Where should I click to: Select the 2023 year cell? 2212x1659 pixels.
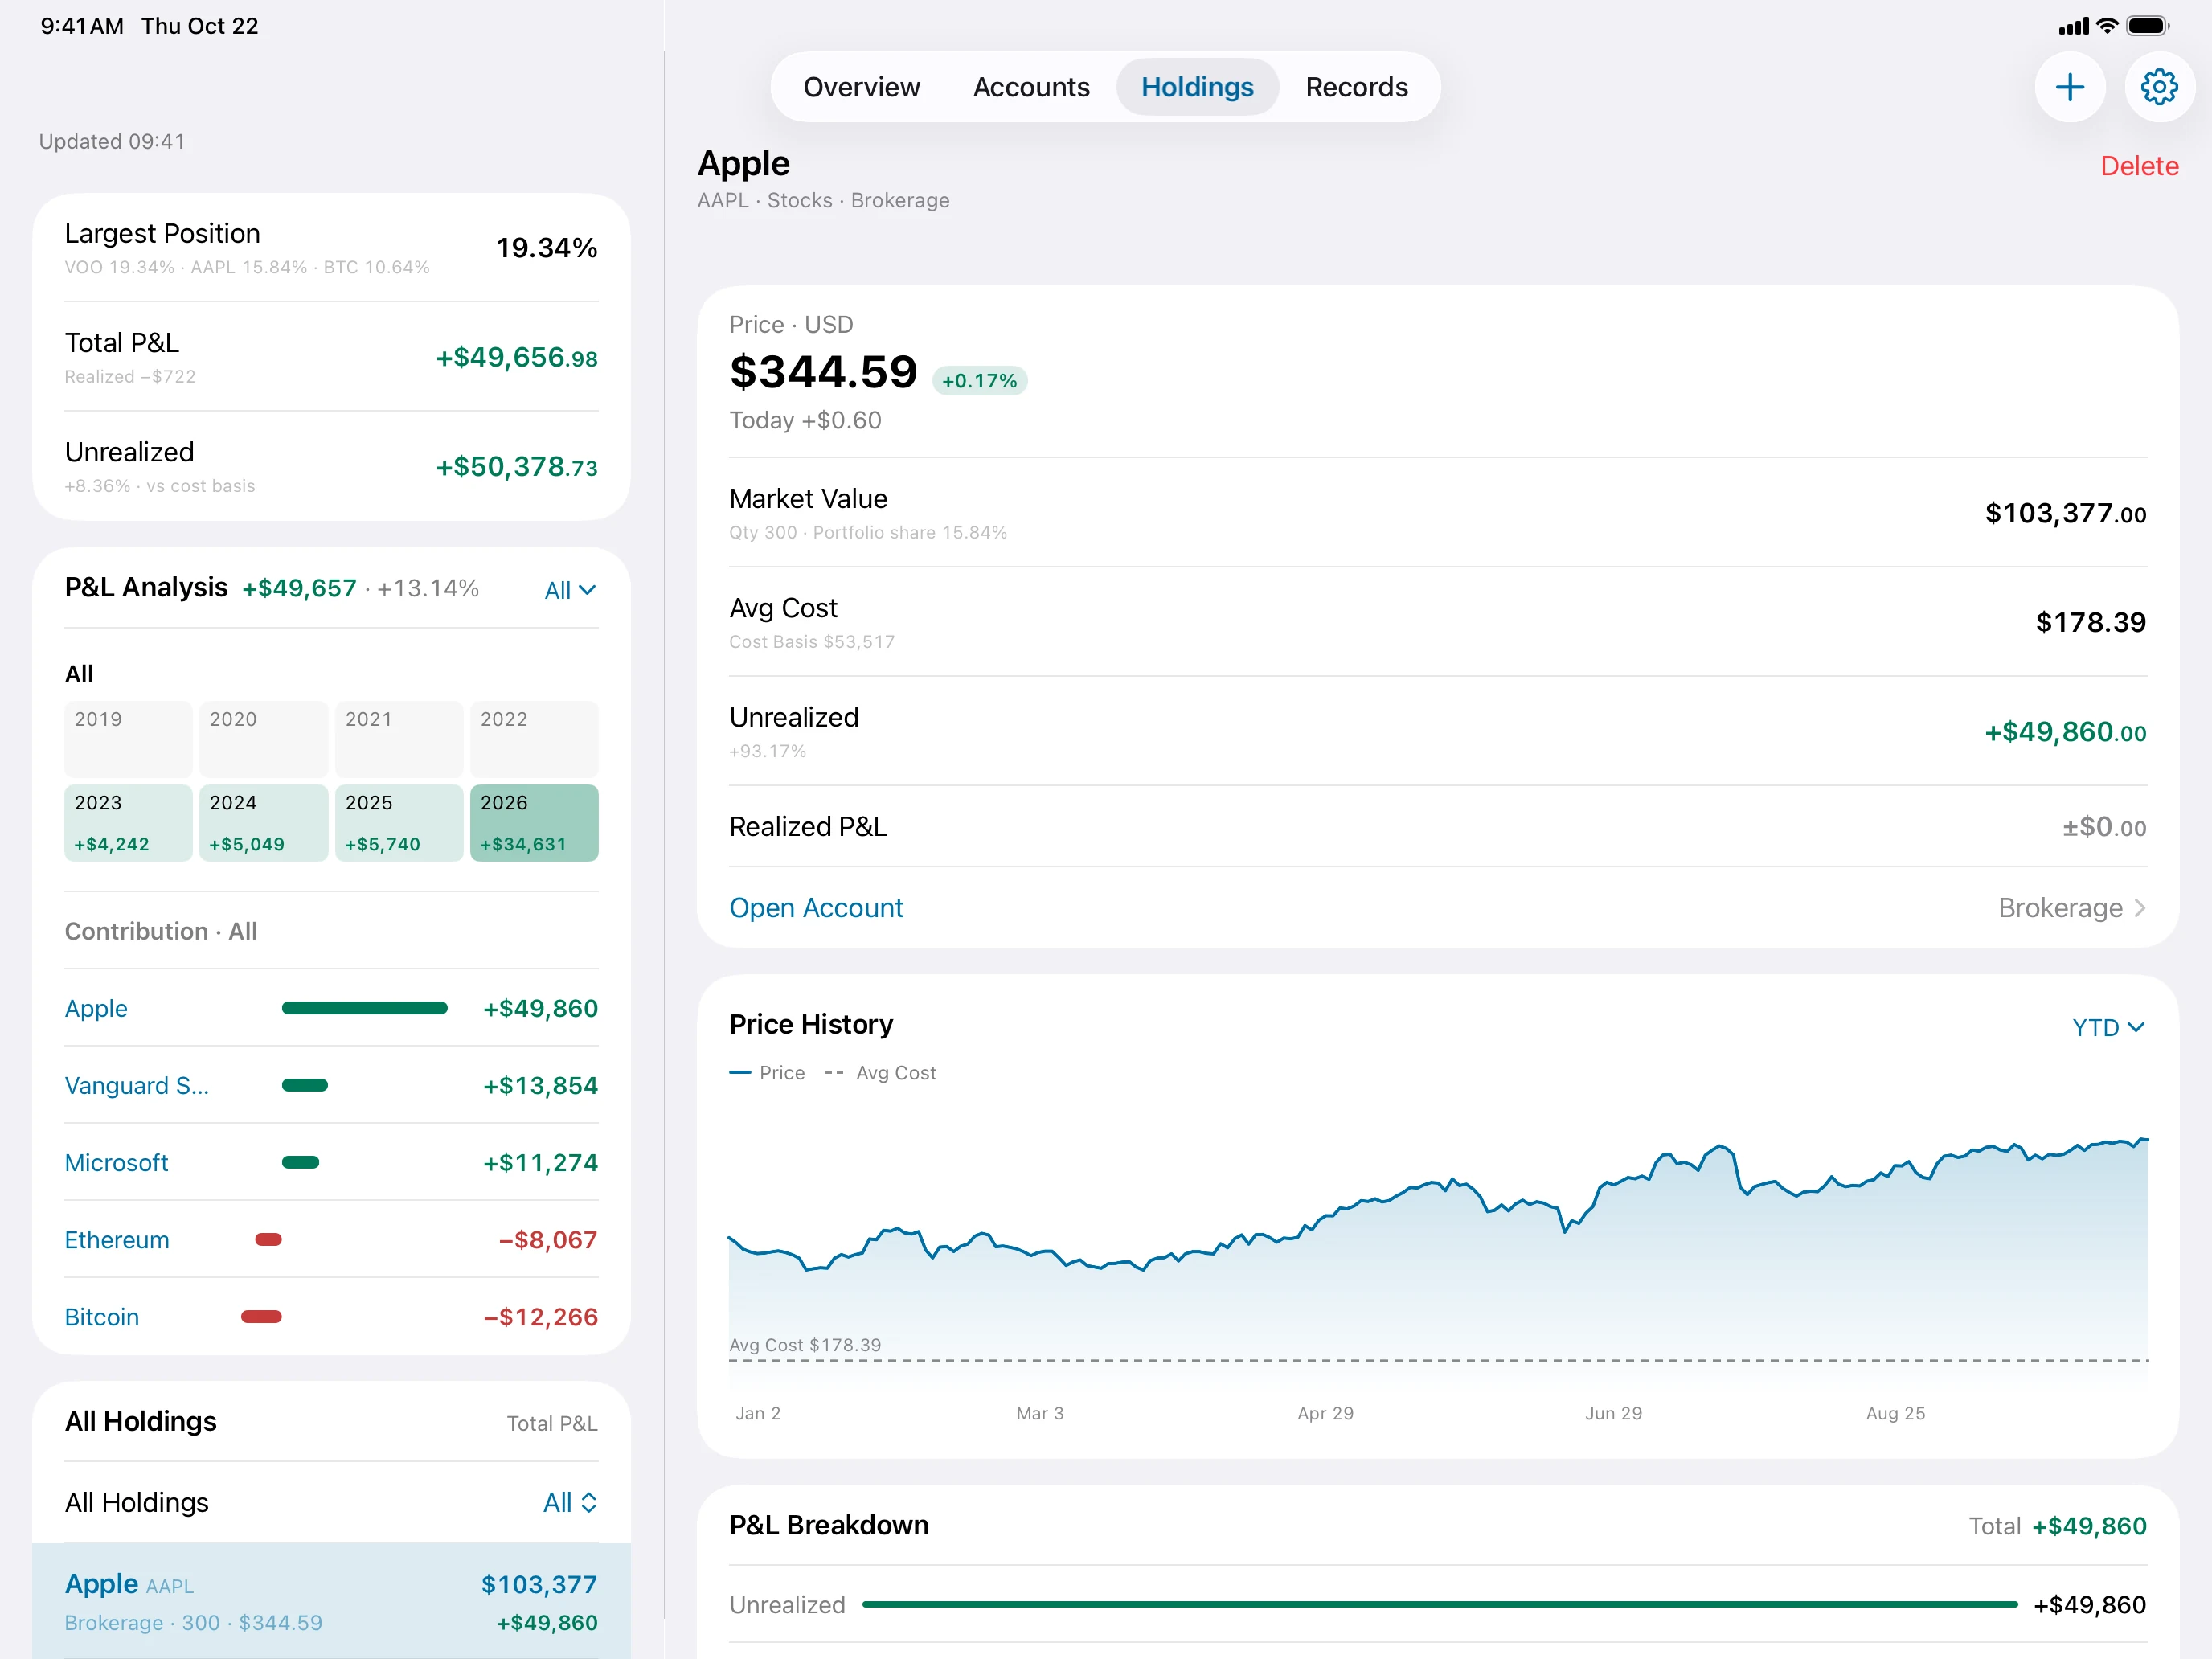pos(128,823)
